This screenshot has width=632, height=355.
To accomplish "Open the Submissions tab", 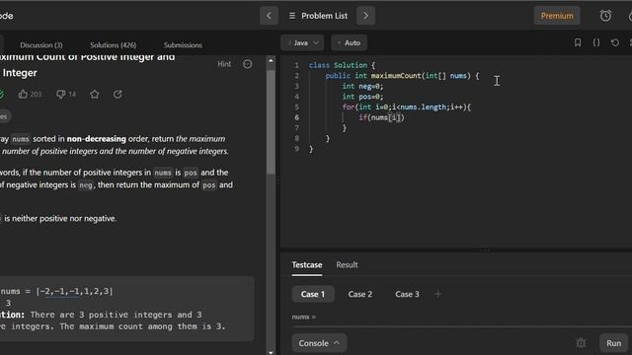I will coord(183,45).
